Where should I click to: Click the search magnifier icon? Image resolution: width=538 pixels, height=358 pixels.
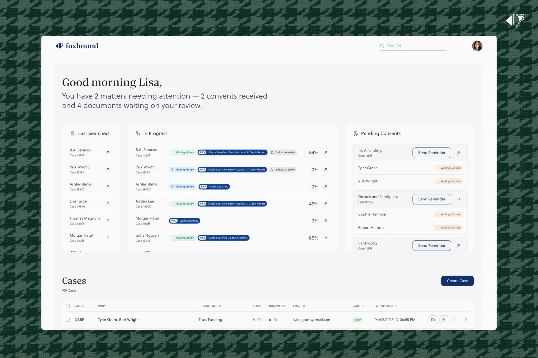[x=382, y=46]
